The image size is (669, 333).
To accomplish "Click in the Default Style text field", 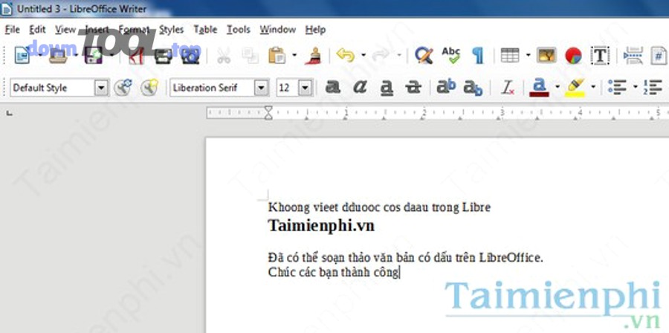I will (x=52, y=88).
